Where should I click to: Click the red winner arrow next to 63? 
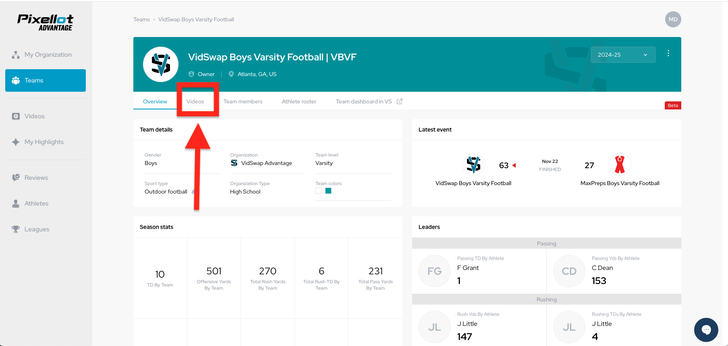click(514, 165)
